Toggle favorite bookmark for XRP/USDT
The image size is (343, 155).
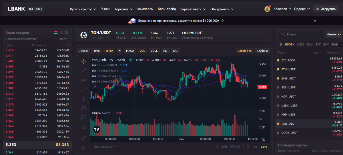click(278, 115)
